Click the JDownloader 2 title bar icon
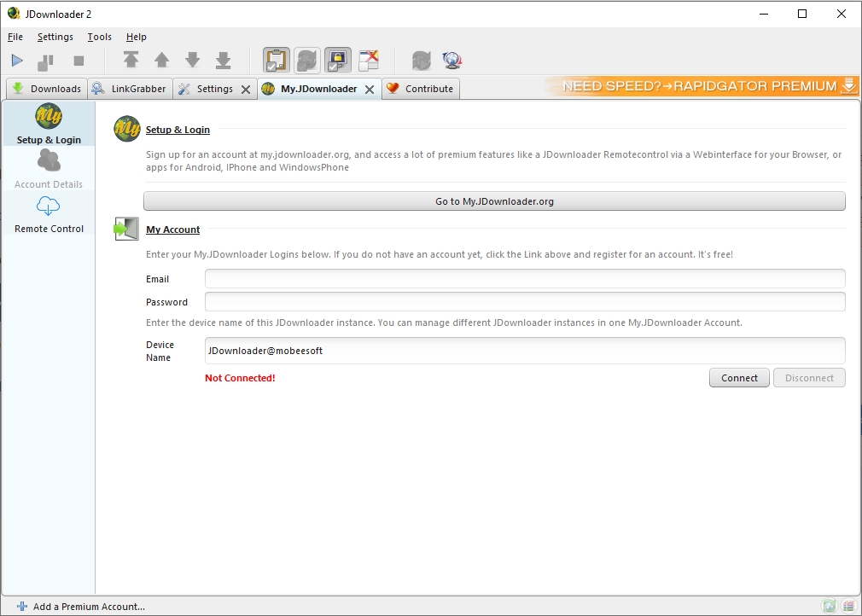862x616 pixels. [x=14, y=14]
